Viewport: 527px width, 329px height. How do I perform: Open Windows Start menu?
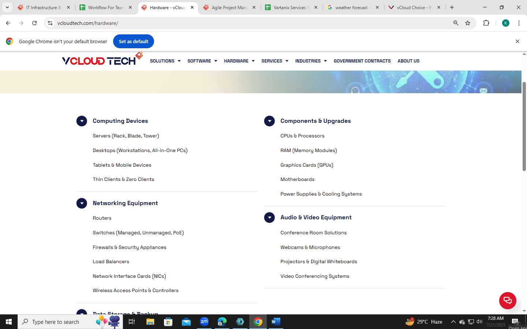point(9,322)
